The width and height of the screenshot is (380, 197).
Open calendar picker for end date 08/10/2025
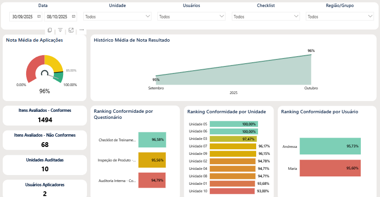(73, 16)
